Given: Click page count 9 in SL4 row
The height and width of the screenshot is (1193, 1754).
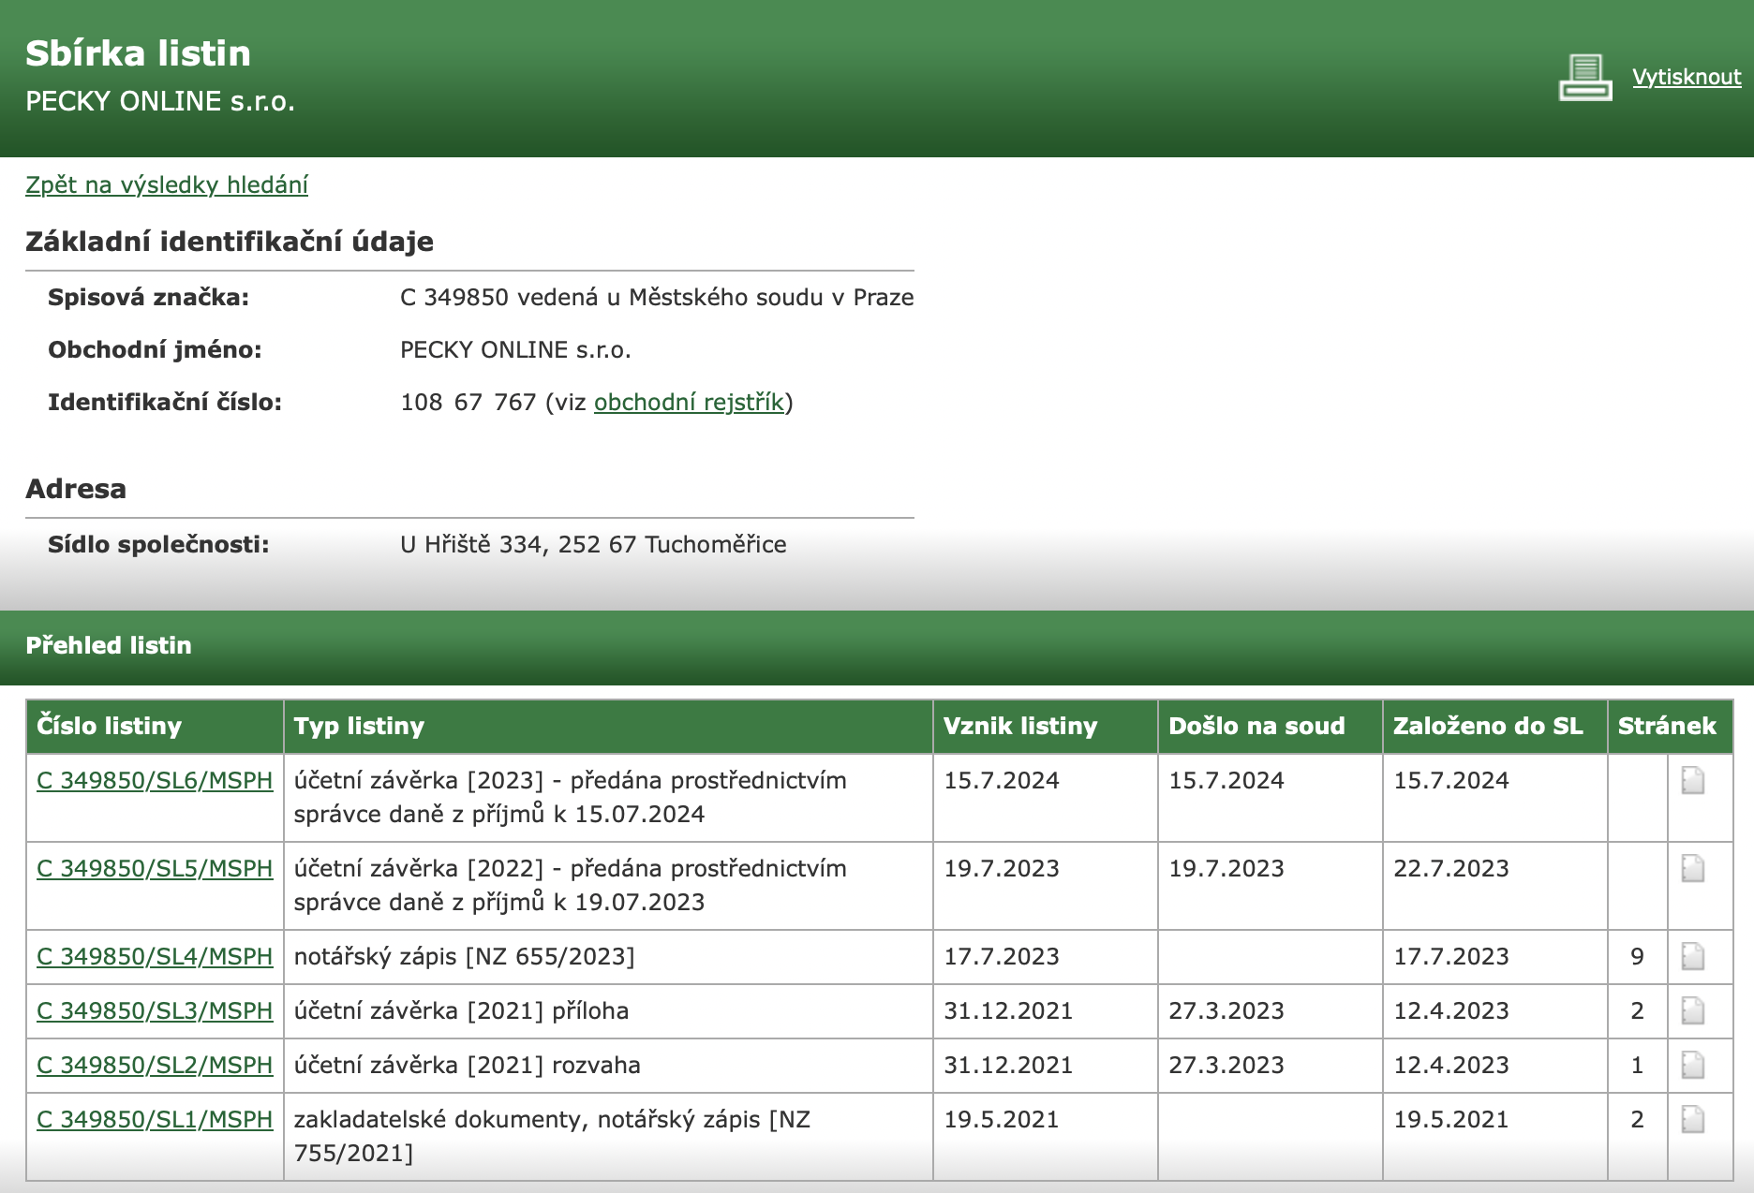Looking at the screenshot, I should coord(1637,956).
